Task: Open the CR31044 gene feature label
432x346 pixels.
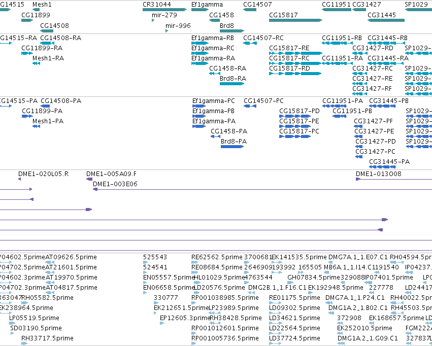Action: click(x=157, y=5)
